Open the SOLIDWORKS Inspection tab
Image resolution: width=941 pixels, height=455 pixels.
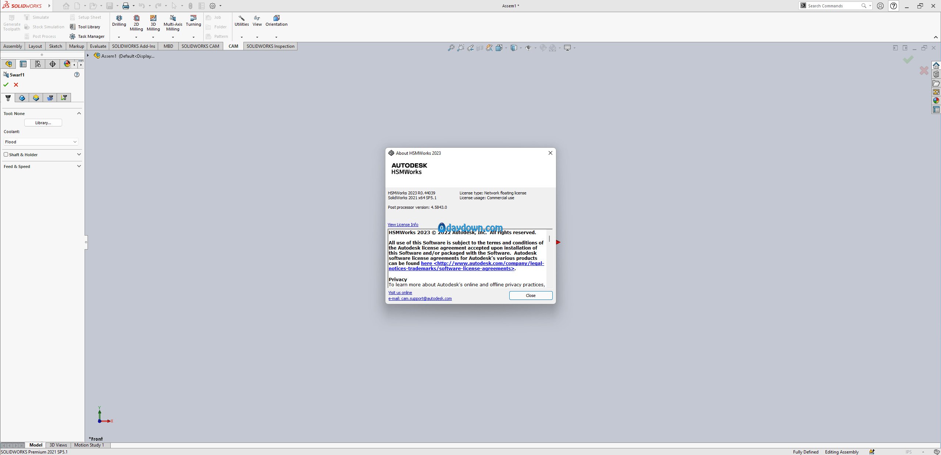pyautogui.click(x=270, y=46)
